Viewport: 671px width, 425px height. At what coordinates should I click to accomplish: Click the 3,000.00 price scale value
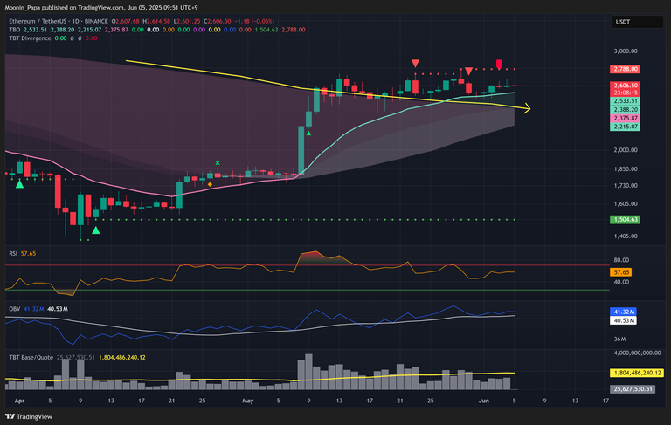[x=626, y=51]
